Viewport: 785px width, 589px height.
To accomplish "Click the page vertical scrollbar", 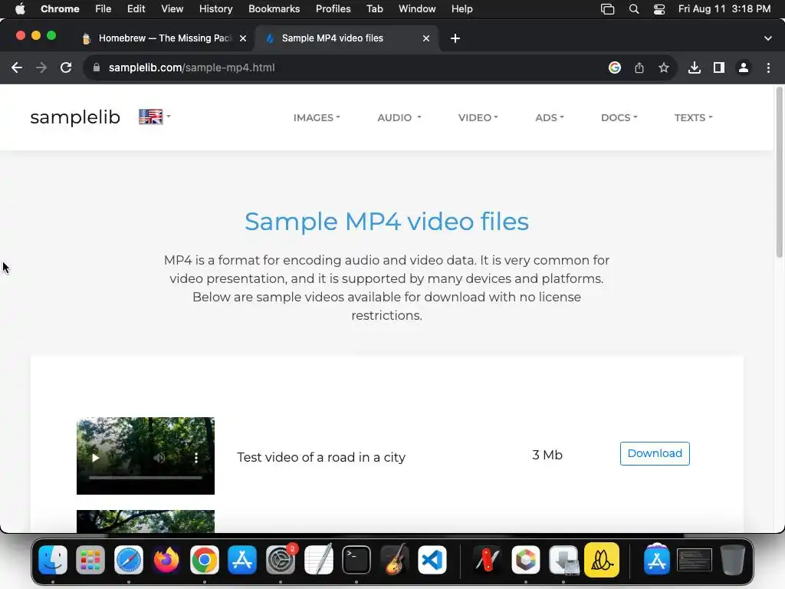I will point(779,173).
